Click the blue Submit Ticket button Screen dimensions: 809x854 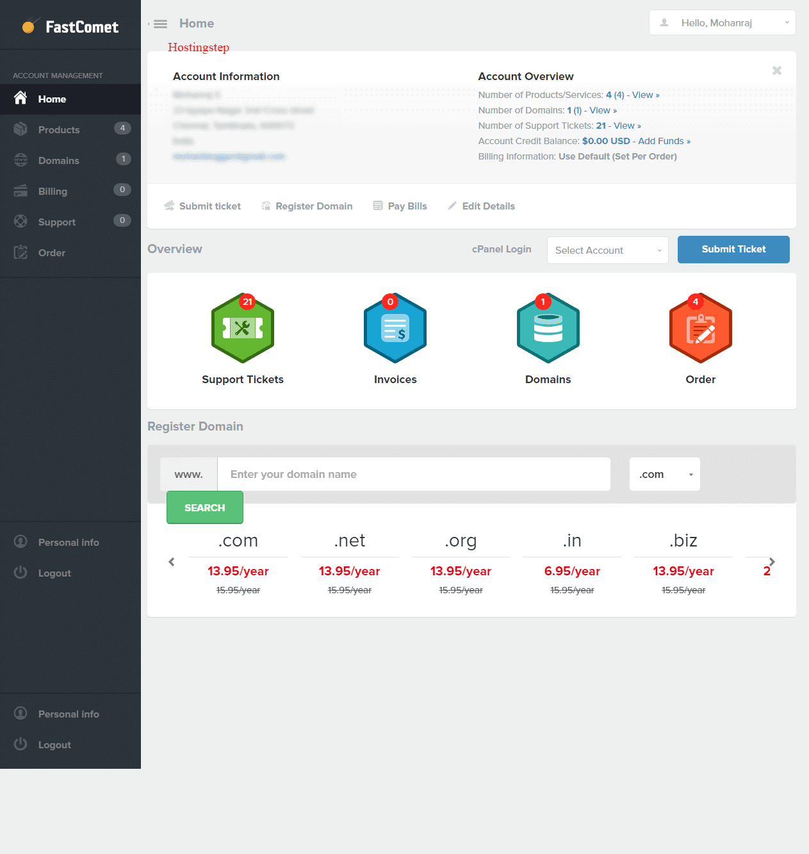click(x=733, y=249)
